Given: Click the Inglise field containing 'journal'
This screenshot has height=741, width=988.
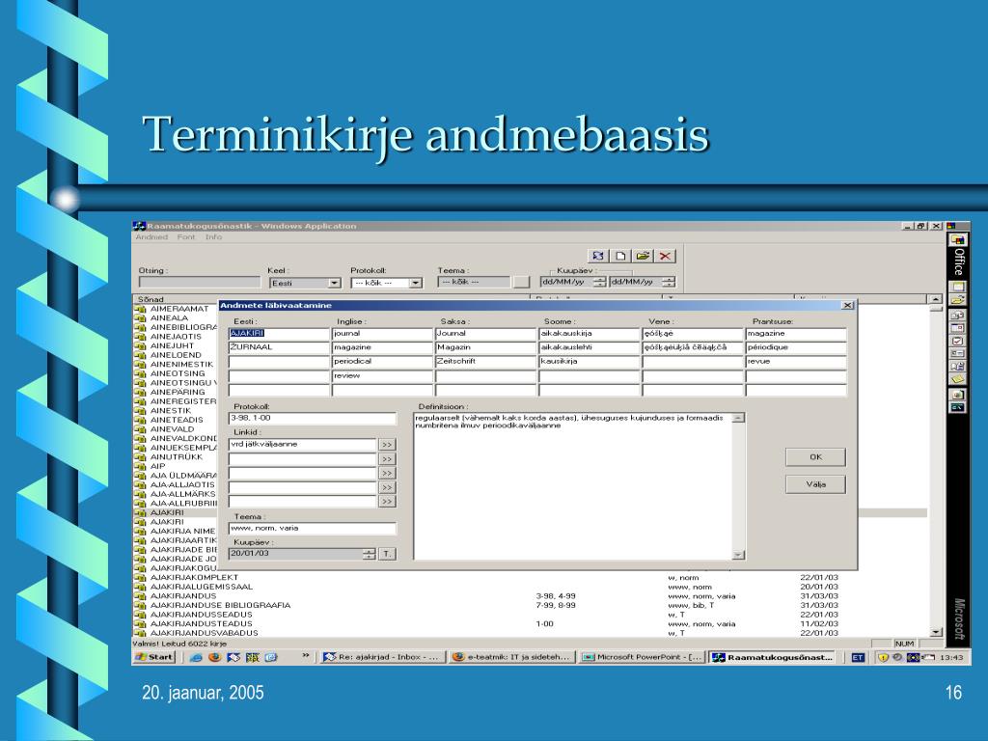Looking at the screenshot, I should (x=382, y=333).
